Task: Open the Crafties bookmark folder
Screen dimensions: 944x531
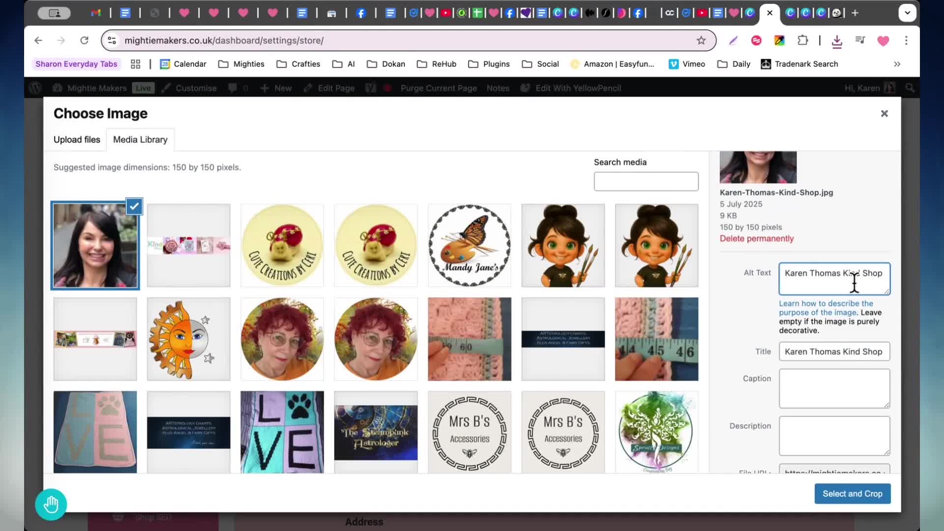Action: [x=298, y=64]
